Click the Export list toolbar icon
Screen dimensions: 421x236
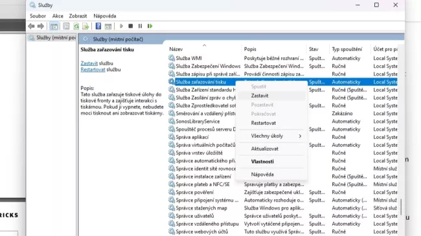85,27
